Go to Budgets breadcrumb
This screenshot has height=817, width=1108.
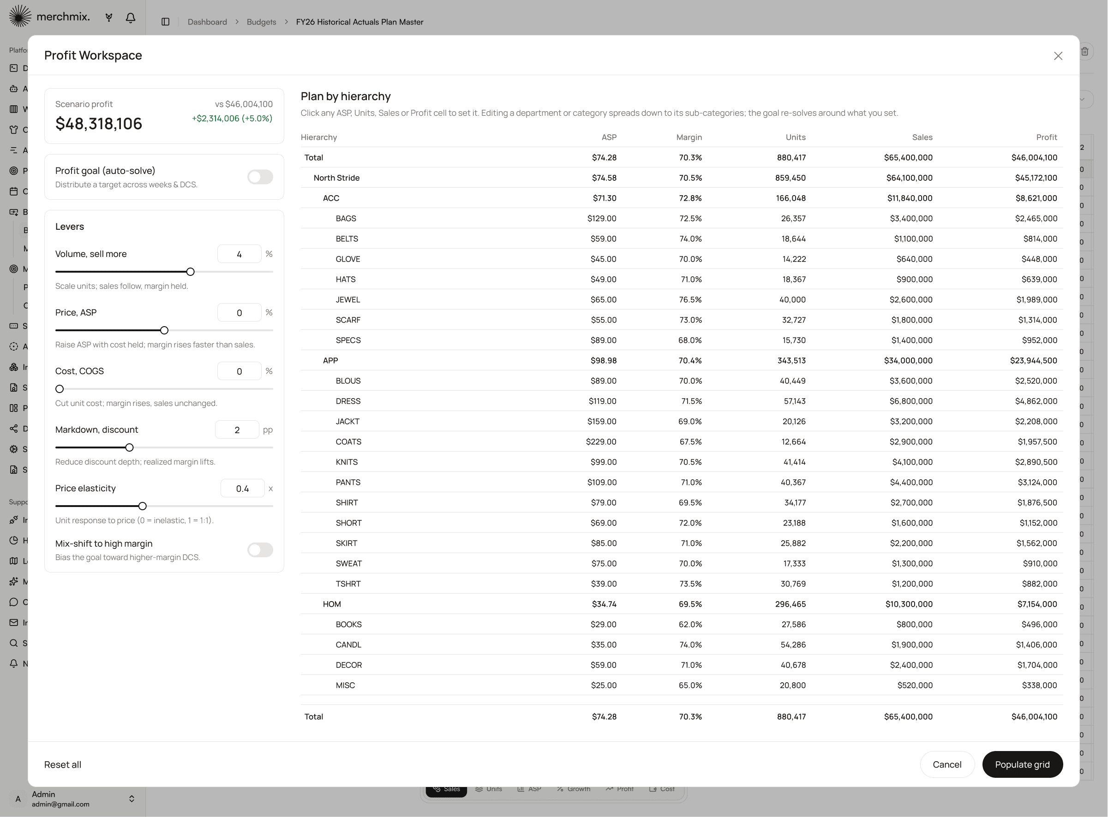(261, 22)
